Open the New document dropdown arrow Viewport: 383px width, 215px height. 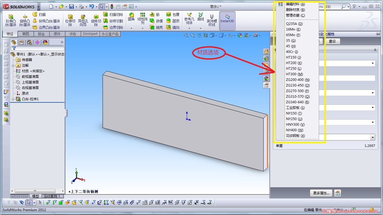click(x=56, y=7)
